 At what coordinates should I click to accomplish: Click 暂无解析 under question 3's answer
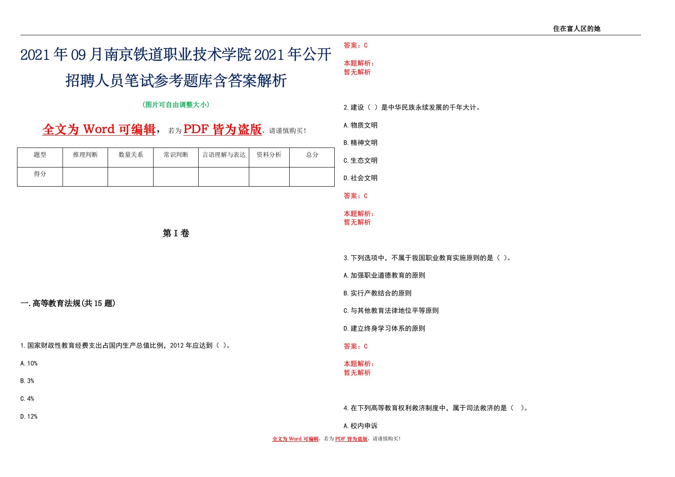(x=357, y=372)
